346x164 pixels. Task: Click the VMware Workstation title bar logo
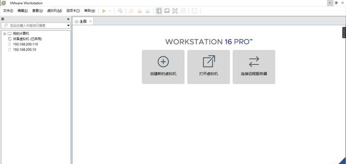[3, 3]
